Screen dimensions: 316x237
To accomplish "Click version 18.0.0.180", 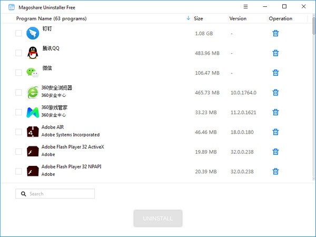I will pyautogui.click(x=242, y=132).
